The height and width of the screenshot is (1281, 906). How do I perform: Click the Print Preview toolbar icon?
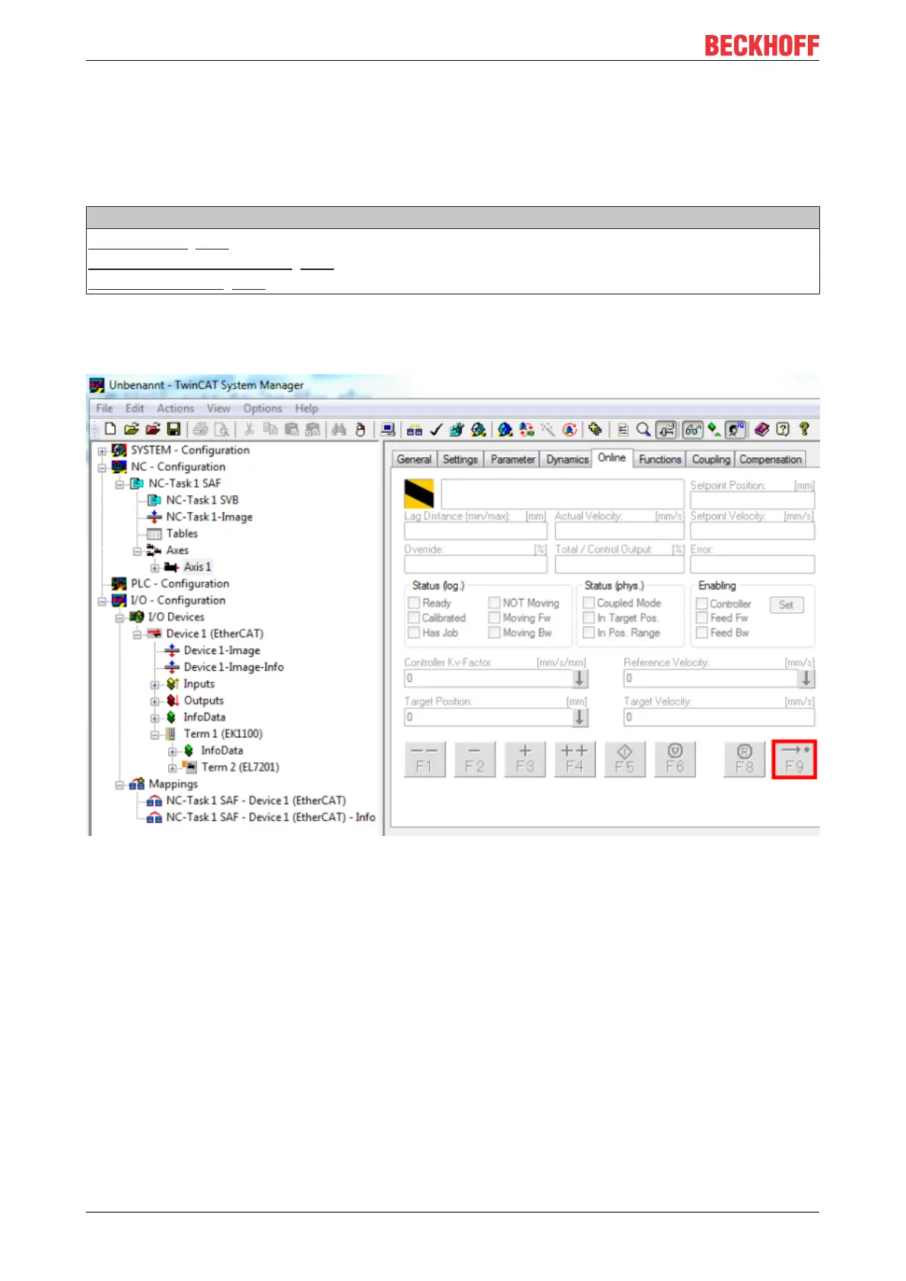point(221,430)
